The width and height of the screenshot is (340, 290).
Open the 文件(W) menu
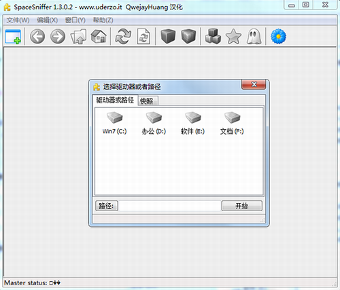[x=18, y=20]
